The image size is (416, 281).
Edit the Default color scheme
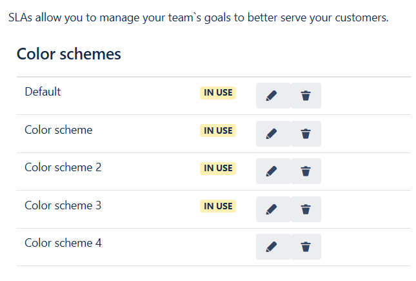[x=272, y=96]
